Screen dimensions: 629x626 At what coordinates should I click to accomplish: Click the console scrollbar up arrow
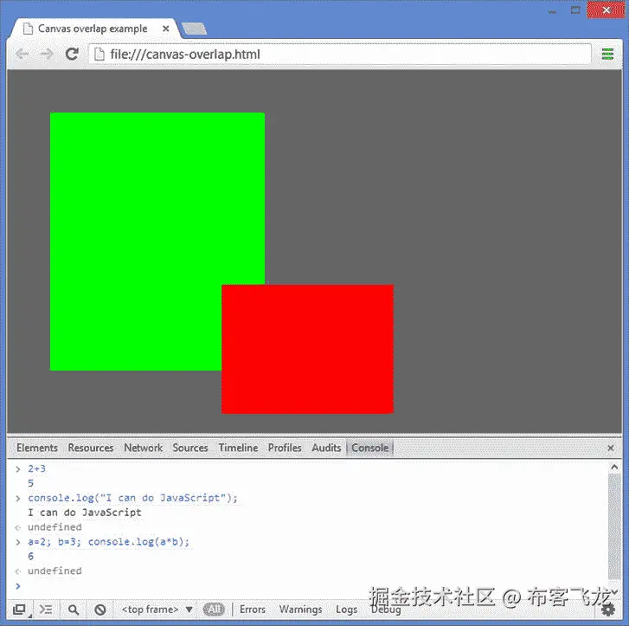614,468
